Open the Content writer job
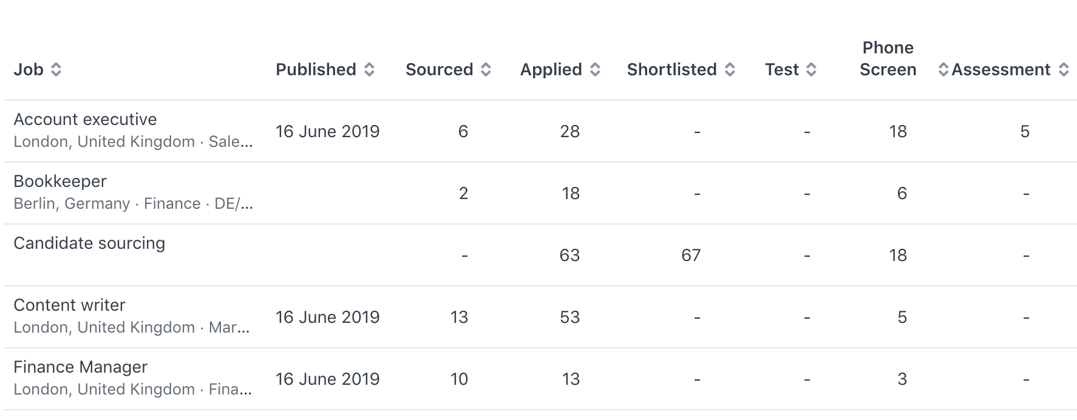The width and height of the screenshot is (1077, 420). [x=69, y=305]
